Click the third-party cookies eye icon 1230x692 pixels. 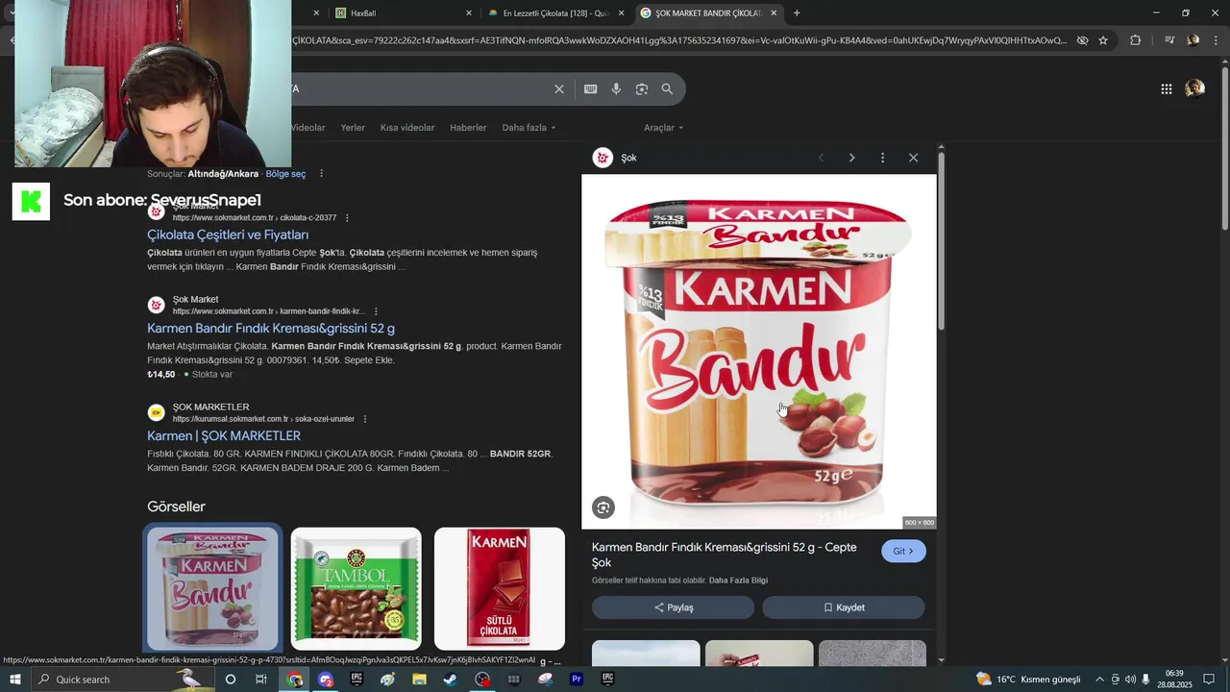(x=1082, y=40)
